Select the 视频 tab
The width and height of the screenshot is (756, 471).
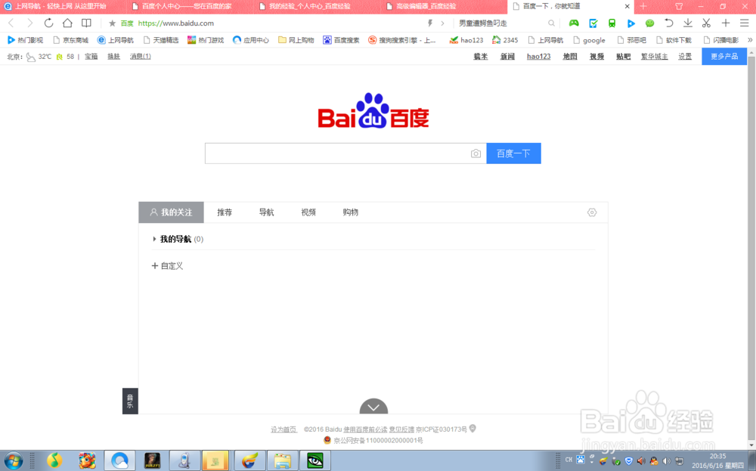pos(308,212)
